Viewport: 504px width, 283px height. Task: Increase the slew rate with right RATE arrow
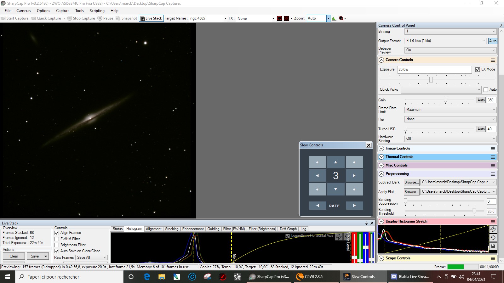[x=354, y=206]
